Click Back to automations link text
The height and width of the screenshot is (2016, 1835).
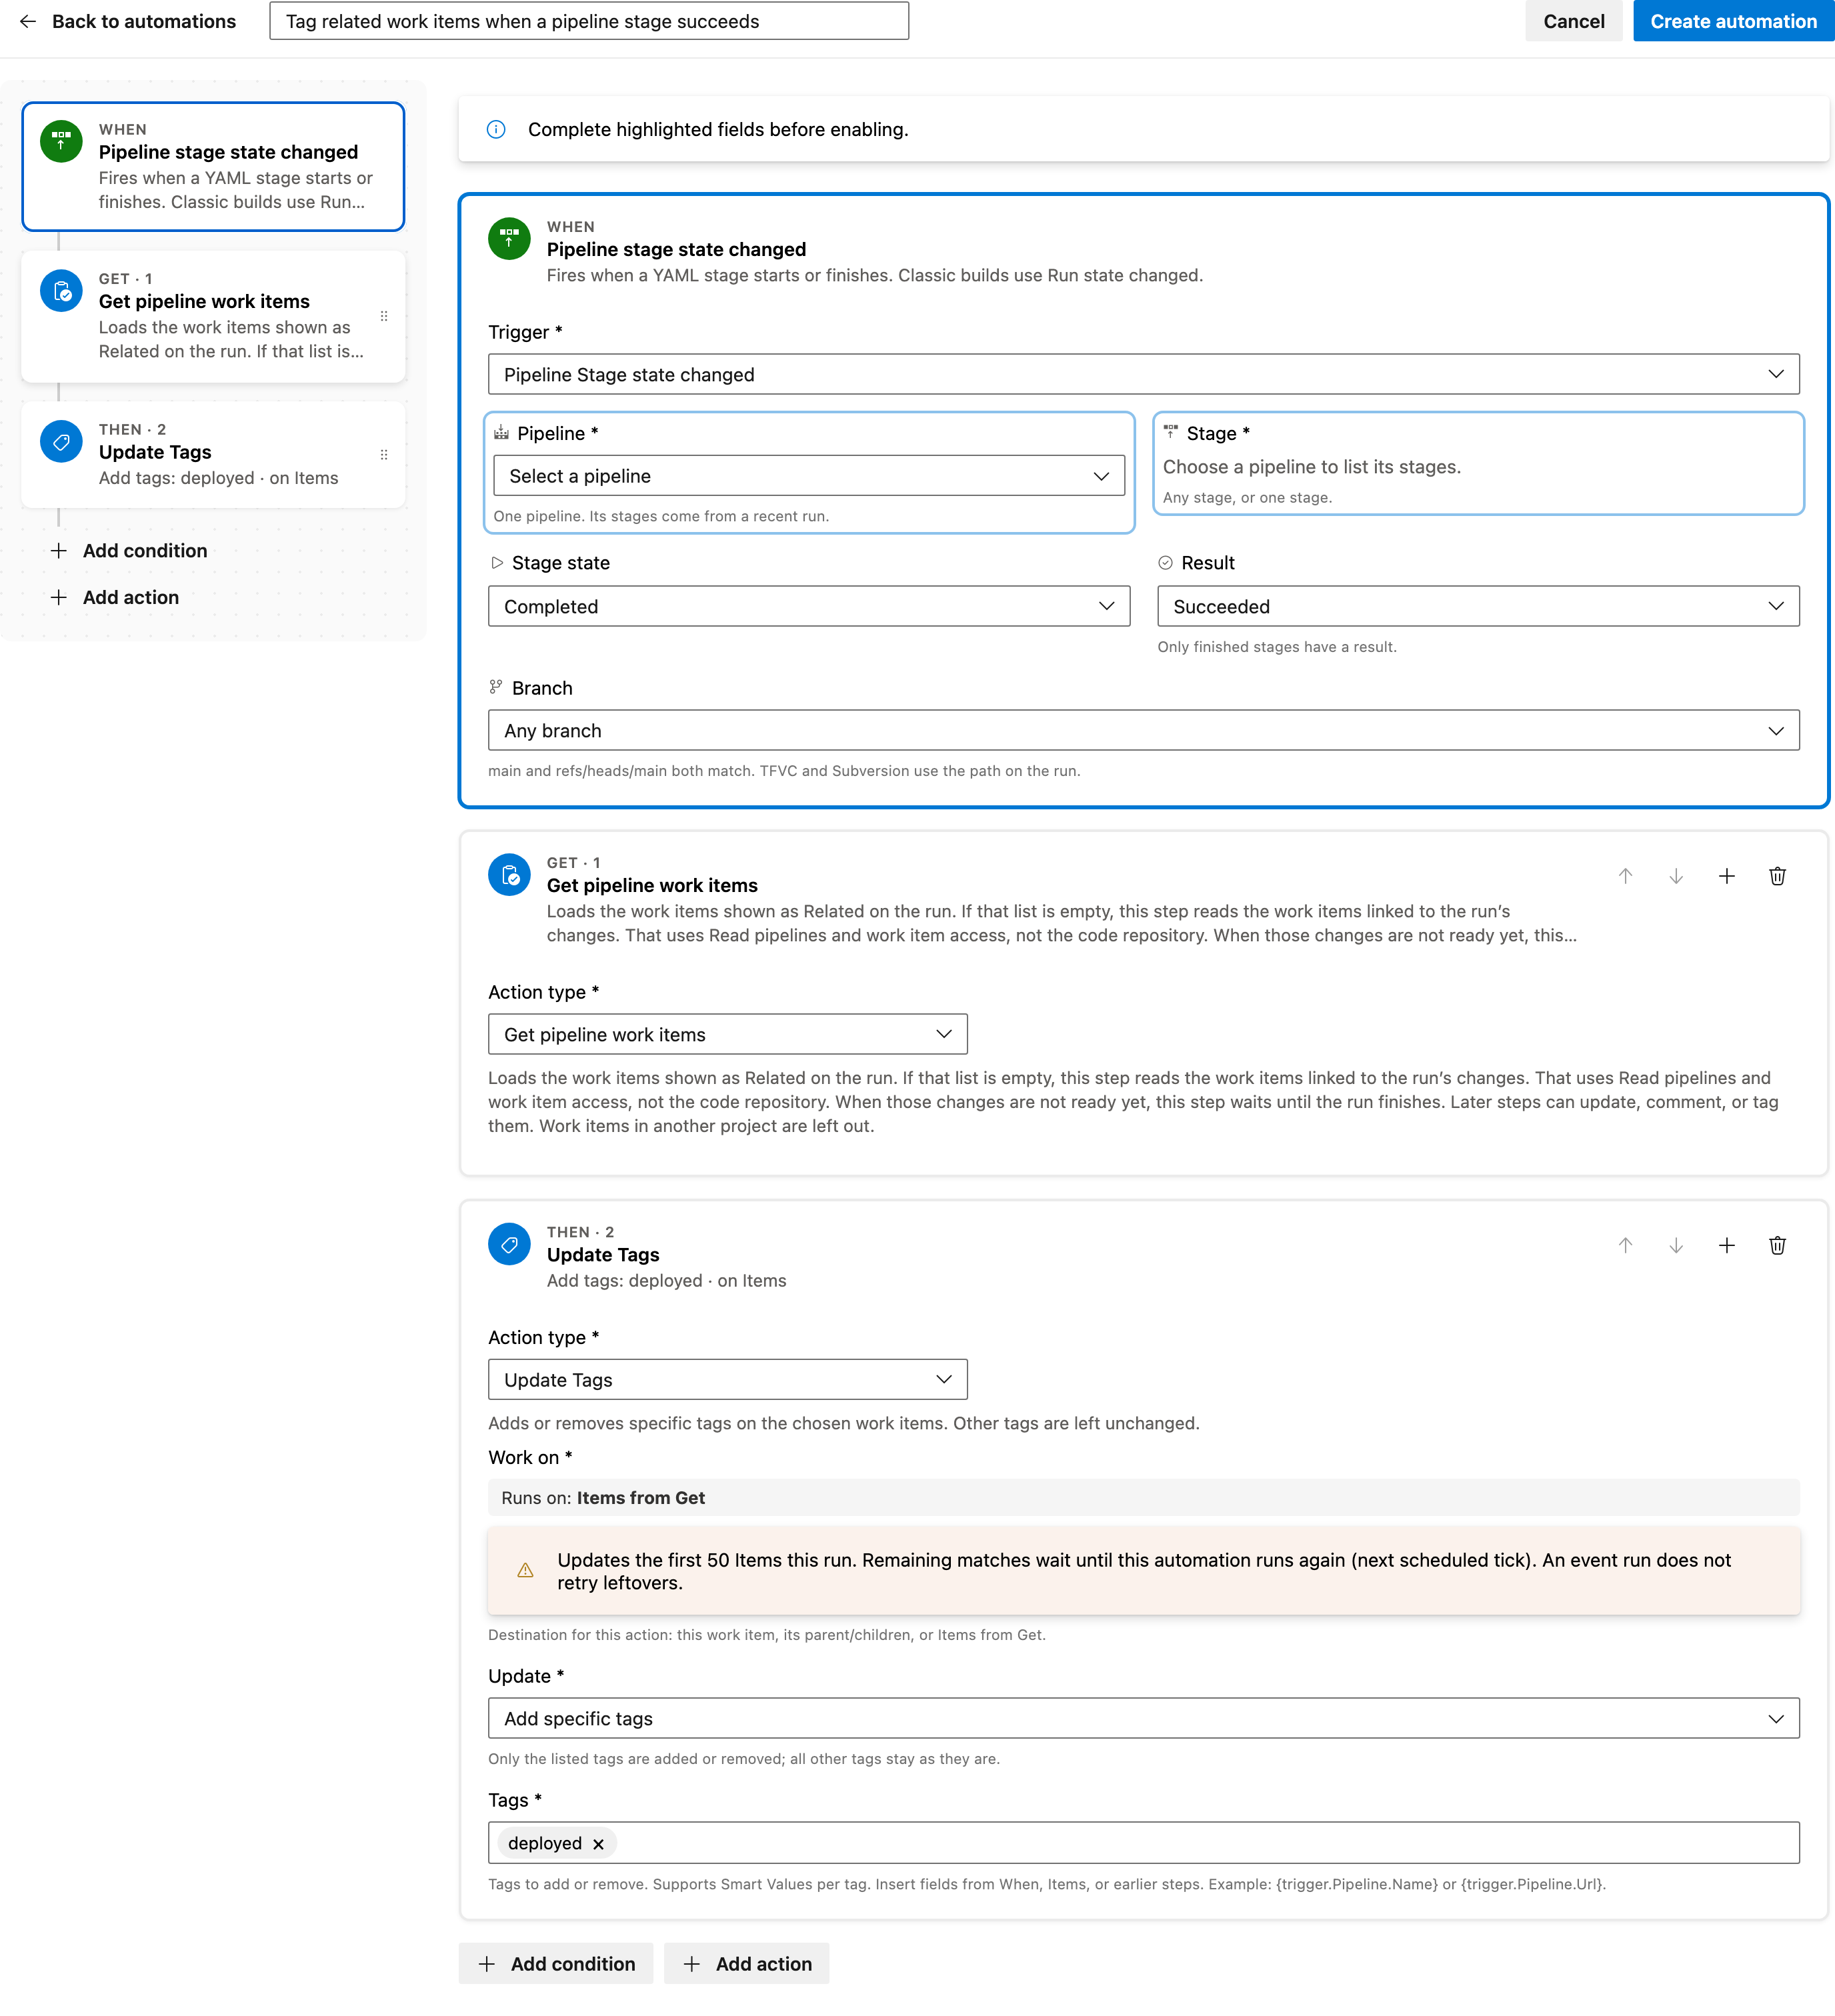click(x=144, y=21)
